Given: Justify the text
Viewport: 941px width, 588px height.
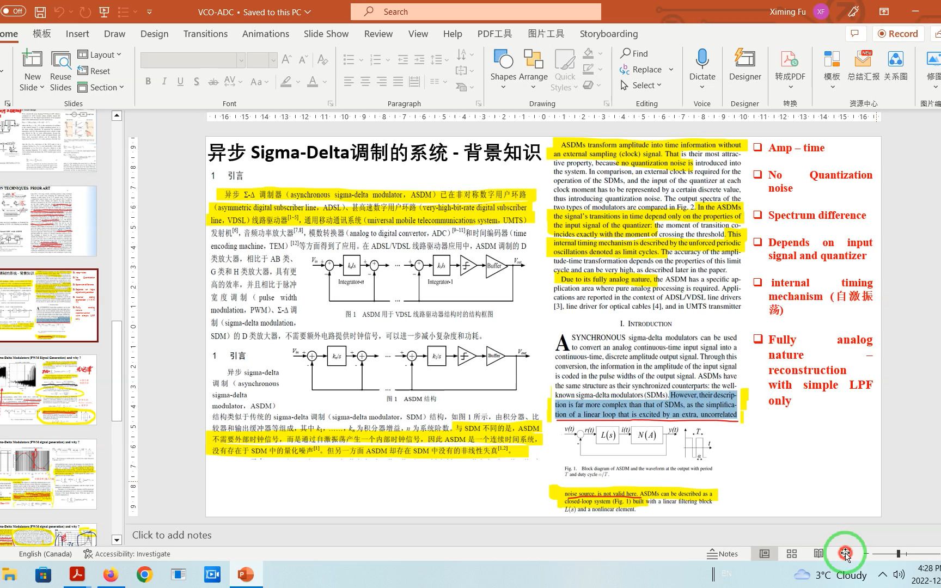Looking at the screenshot, I should [x=398, y=82].
